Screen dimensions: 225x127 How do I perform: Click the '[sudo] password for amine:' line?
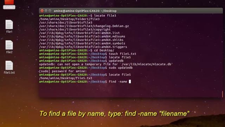tap(63, 71)
